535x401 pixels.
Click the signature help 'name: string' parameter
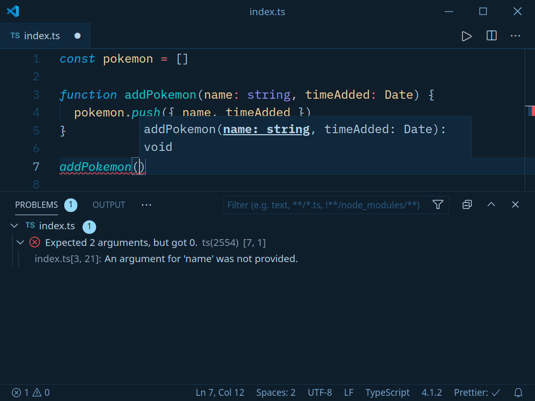(x=266, y=129)
